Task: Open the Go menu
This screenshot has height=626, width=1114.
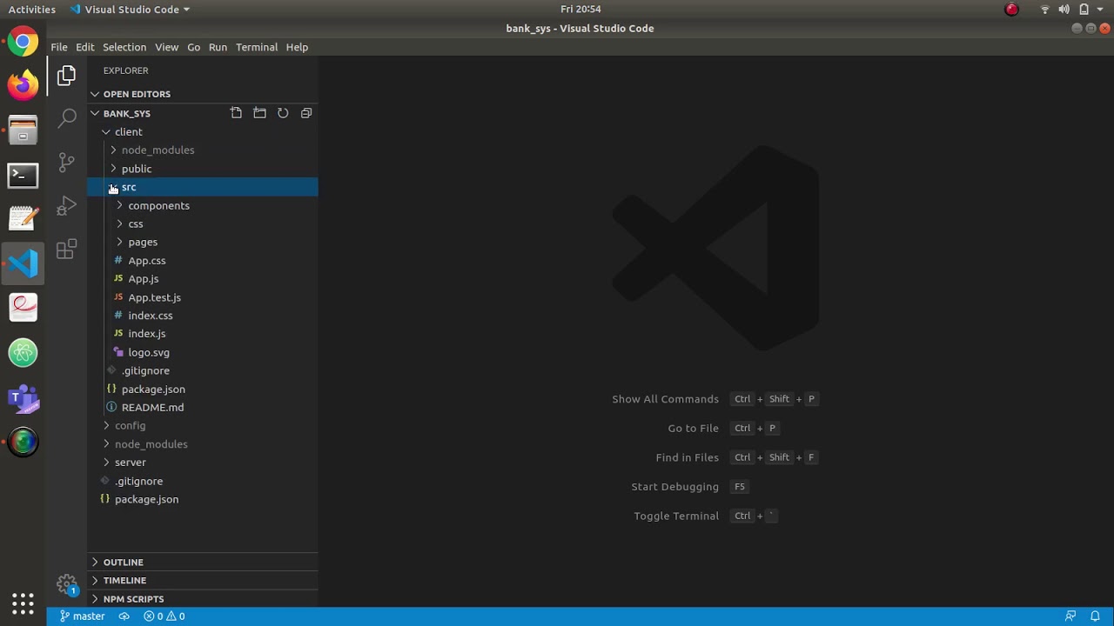Action: coord(193,47)
